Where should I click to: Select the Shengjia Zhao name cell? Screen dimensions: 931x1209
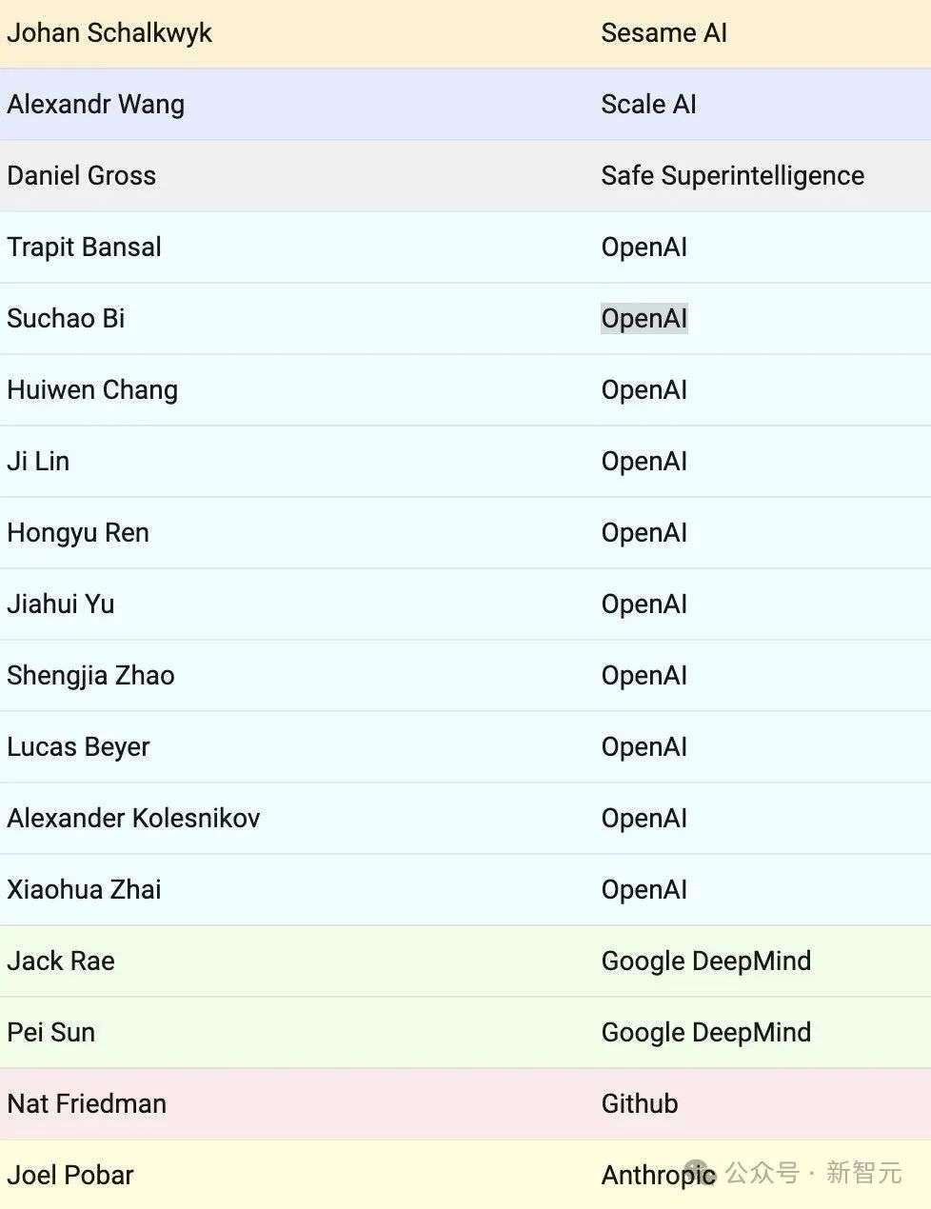pos(90,676)
